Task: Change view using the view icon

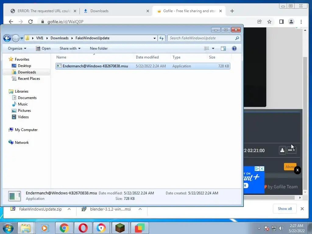Action: point(207,48)
